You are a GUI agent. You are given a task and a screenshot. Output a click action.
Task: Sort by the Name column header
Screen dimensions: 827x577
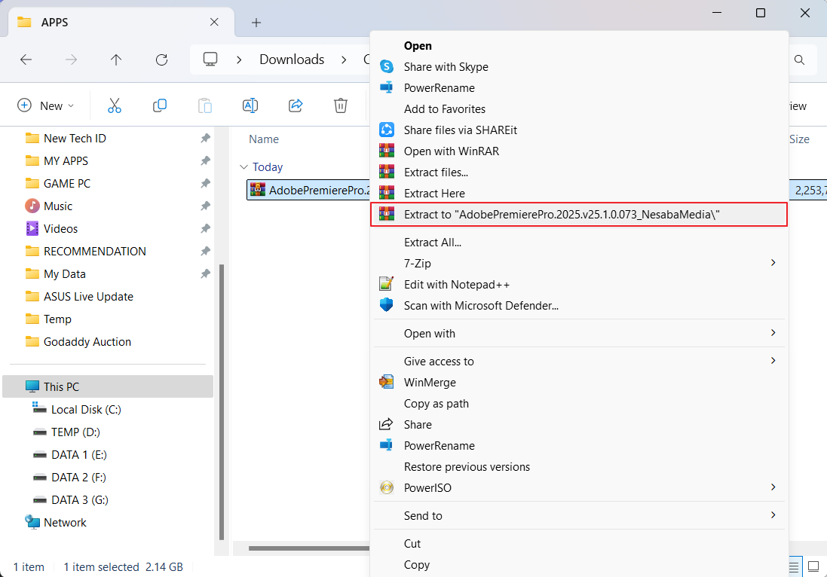coord(264,139)
